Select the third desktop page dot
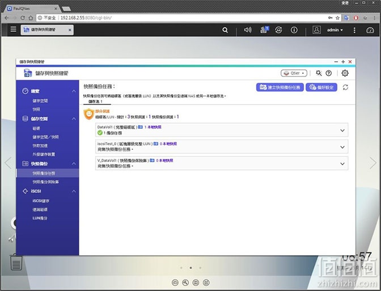381x291 pixels. (x=200, y=268)
